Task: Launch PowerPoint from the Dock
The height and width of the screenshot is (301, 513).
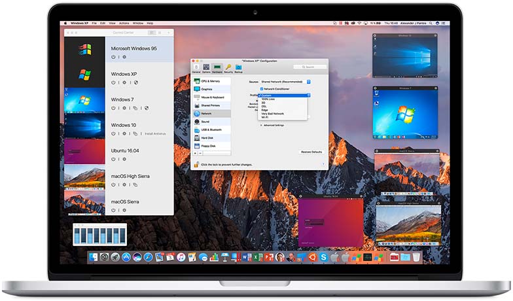Action: (x=268, y=257)
